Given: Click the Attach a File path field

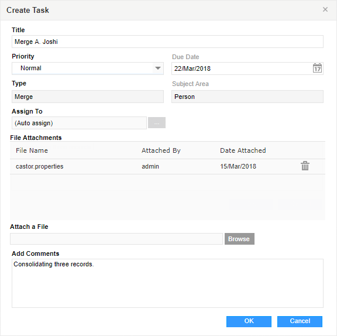Looking at the screenshot, I should click(116, 239).
